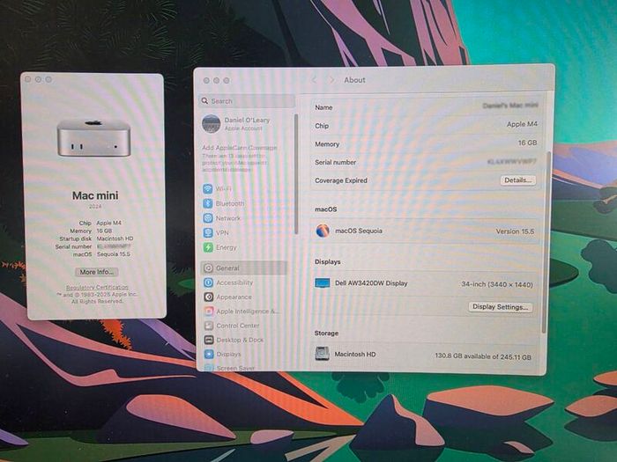
Task: Close the Mac mini About window
Action: click(x=28, y=79)
